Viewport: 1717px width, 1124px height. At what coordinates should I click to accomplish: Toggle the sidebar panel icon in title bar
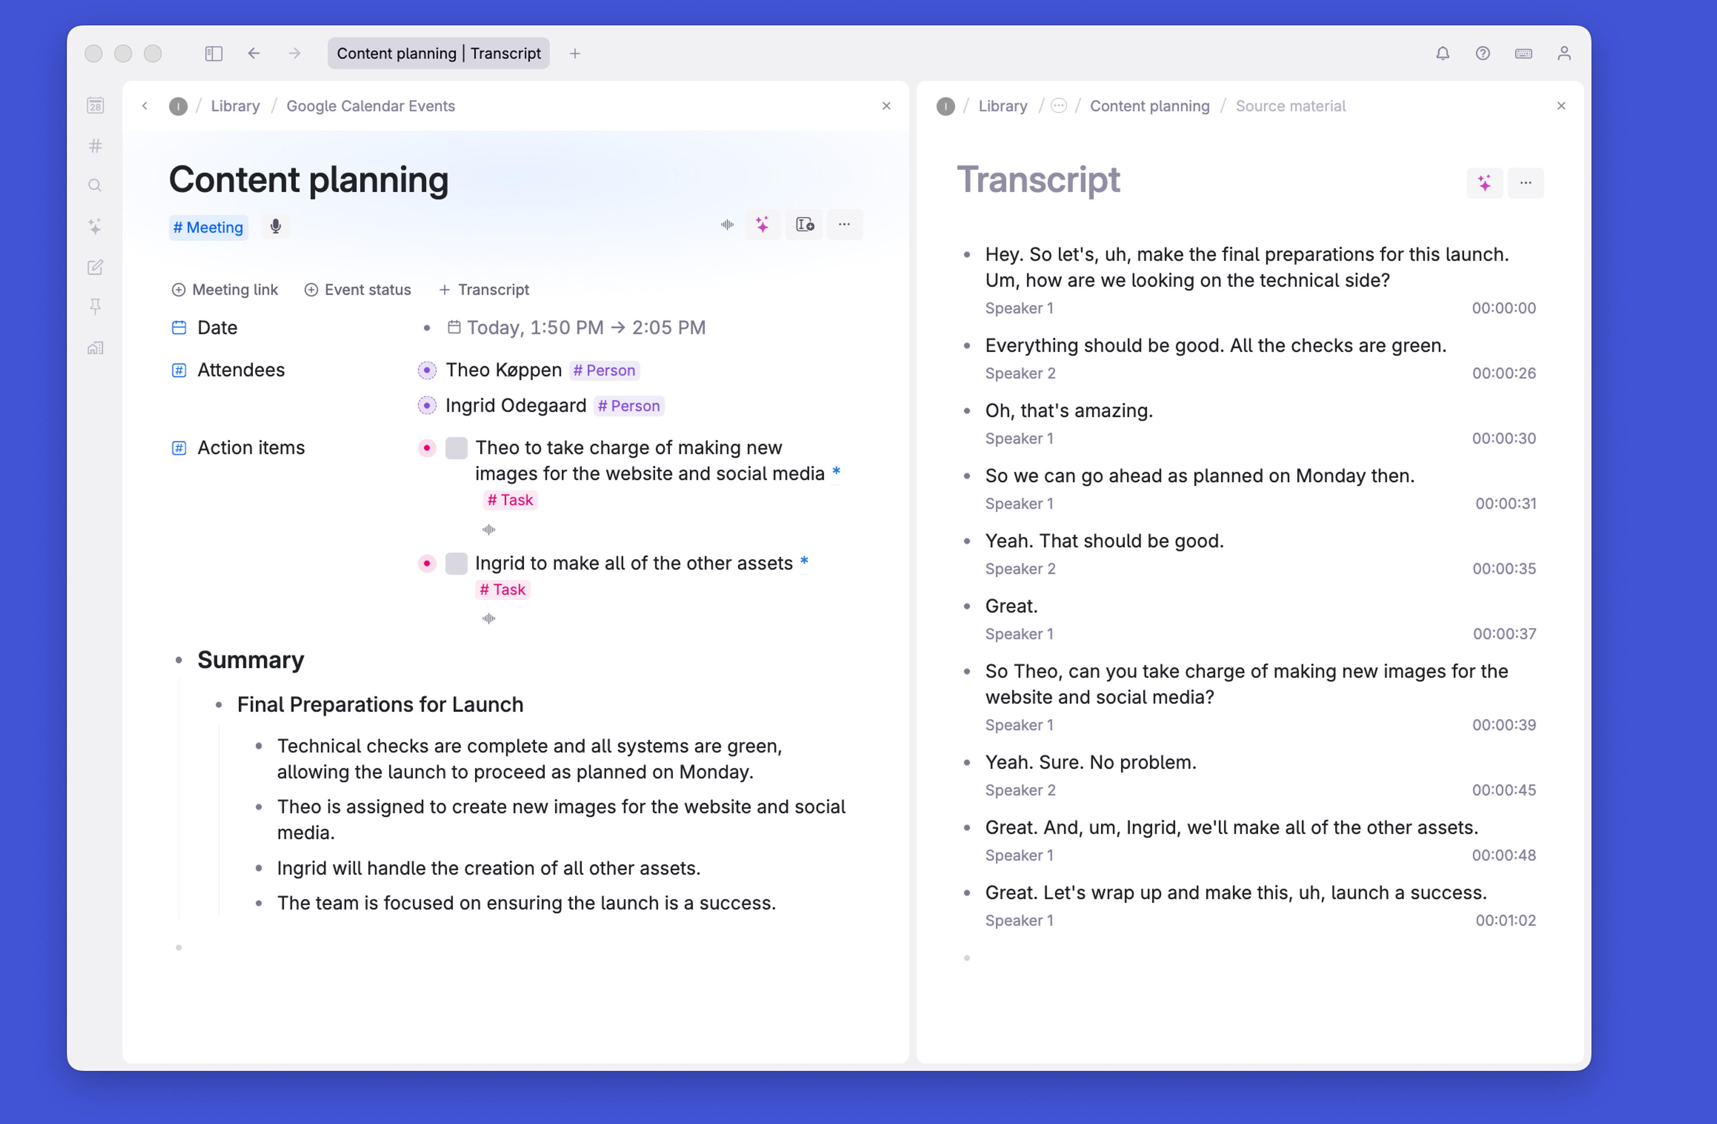tap(214, 53)
